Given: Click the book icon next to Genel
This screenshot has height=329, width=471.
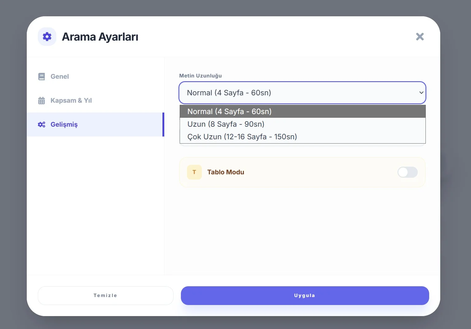Looking at the screenshot, I should 42,77.
